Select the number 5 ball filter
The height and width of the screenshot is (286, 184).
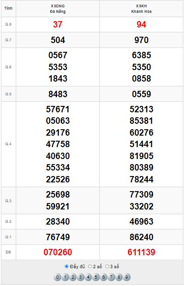(x=95, y=277)
